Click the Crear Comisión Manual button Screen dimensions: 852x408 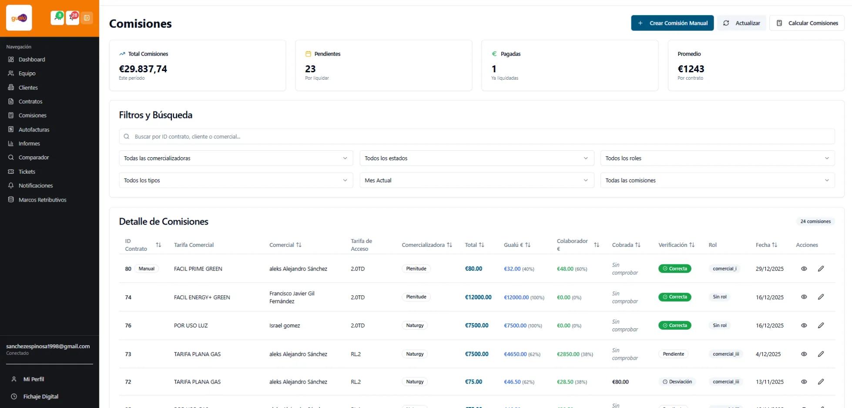672,23
